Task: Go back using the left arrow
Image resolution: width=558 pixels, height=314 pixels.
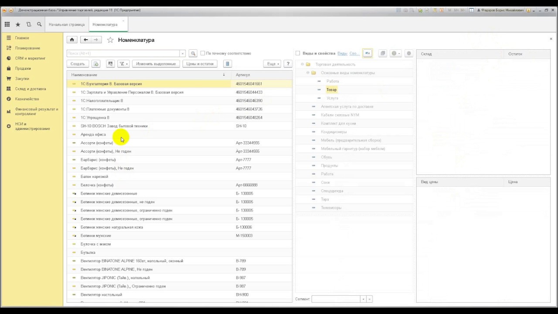Action: [x=86, y=40]
